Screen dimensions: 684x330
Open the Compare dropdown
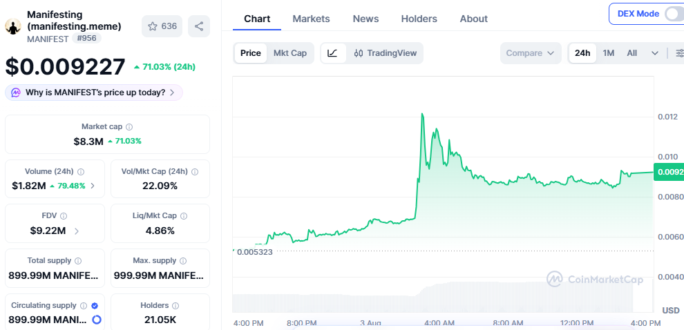[x=531, y=53]
